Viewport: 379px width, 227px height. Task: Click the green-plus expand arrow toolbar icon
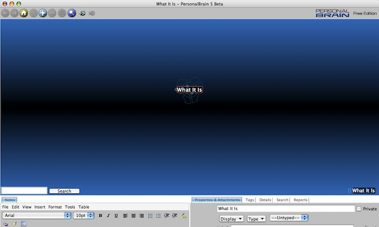[82, 13]
